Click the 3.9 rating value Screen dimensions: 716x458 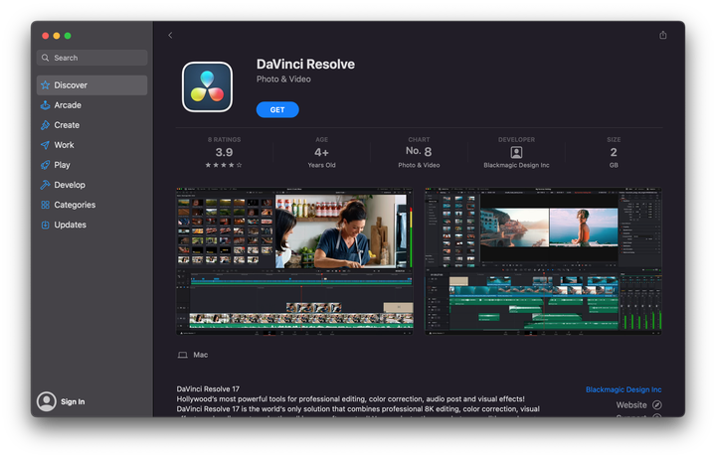click(x=224, y=152)
